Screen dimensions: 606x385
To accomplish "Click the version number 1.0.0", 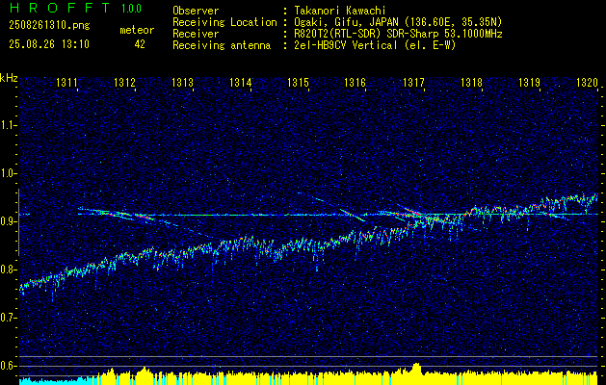I will point(131,9).
